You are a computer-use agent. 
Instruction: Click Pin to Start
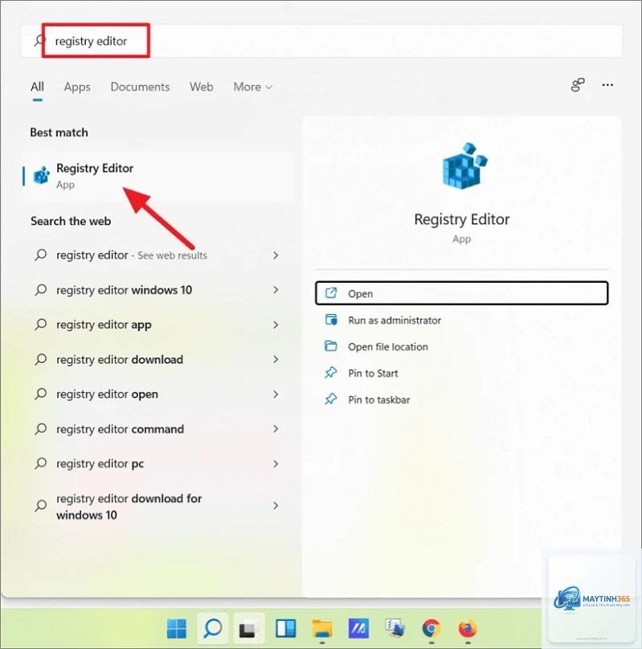tap(462, 373)
